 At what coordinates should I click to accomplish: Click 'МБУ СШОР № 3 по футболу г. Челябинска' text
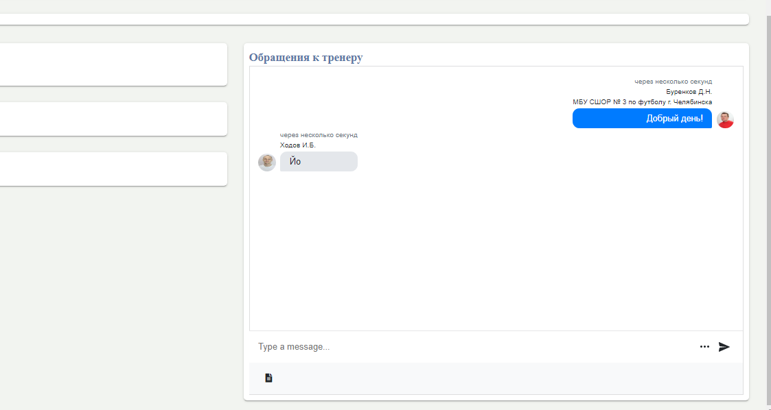pos(642,102)
